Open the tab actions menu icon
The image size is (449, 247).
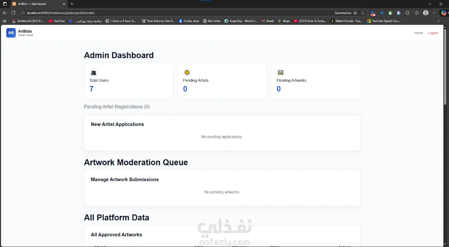(5, 4)
